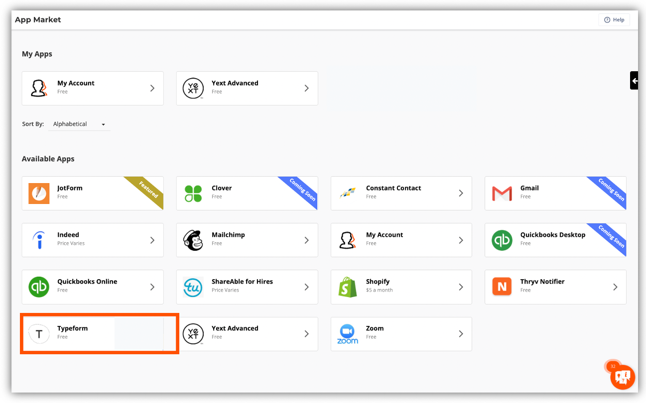Click the 'Available Apps' heading
The height and width of the screenshot is (403, 646).
(x=48, y=159)
